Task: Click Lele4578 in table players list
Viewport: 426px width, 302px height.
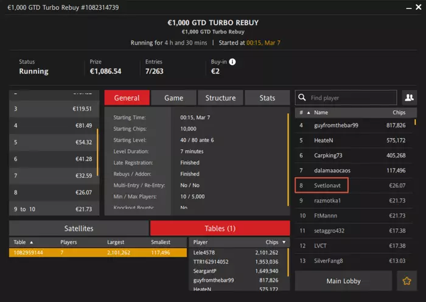Action: [x=238, y=253]
